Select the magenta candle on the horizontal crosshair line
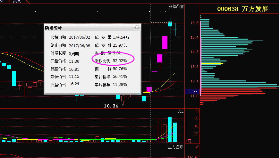Screen dimensions: 280x158 (149, 89)
